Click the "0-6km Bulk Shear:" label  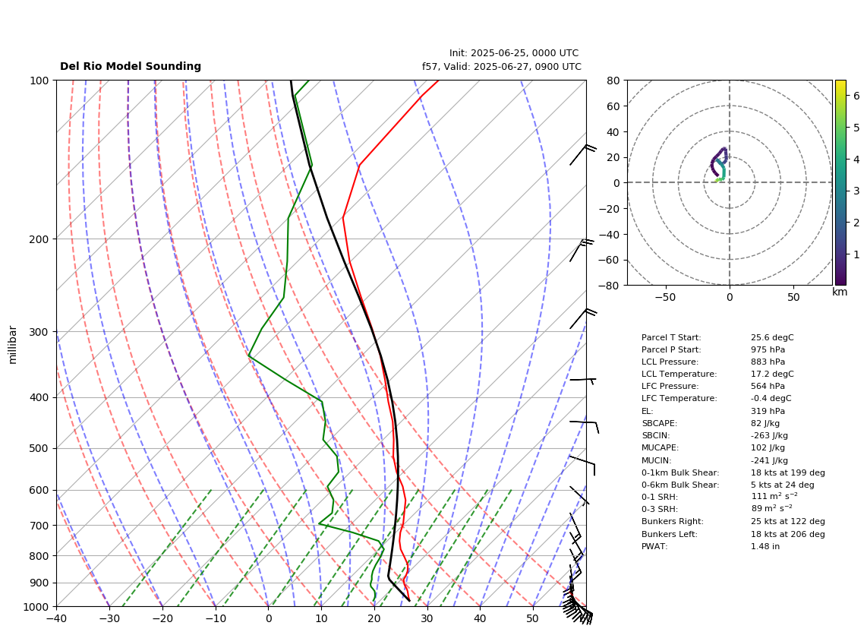(680, 485)
